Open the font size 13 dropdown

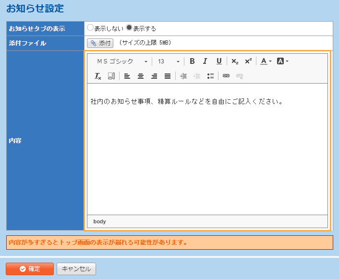click(x=169, y=61)
